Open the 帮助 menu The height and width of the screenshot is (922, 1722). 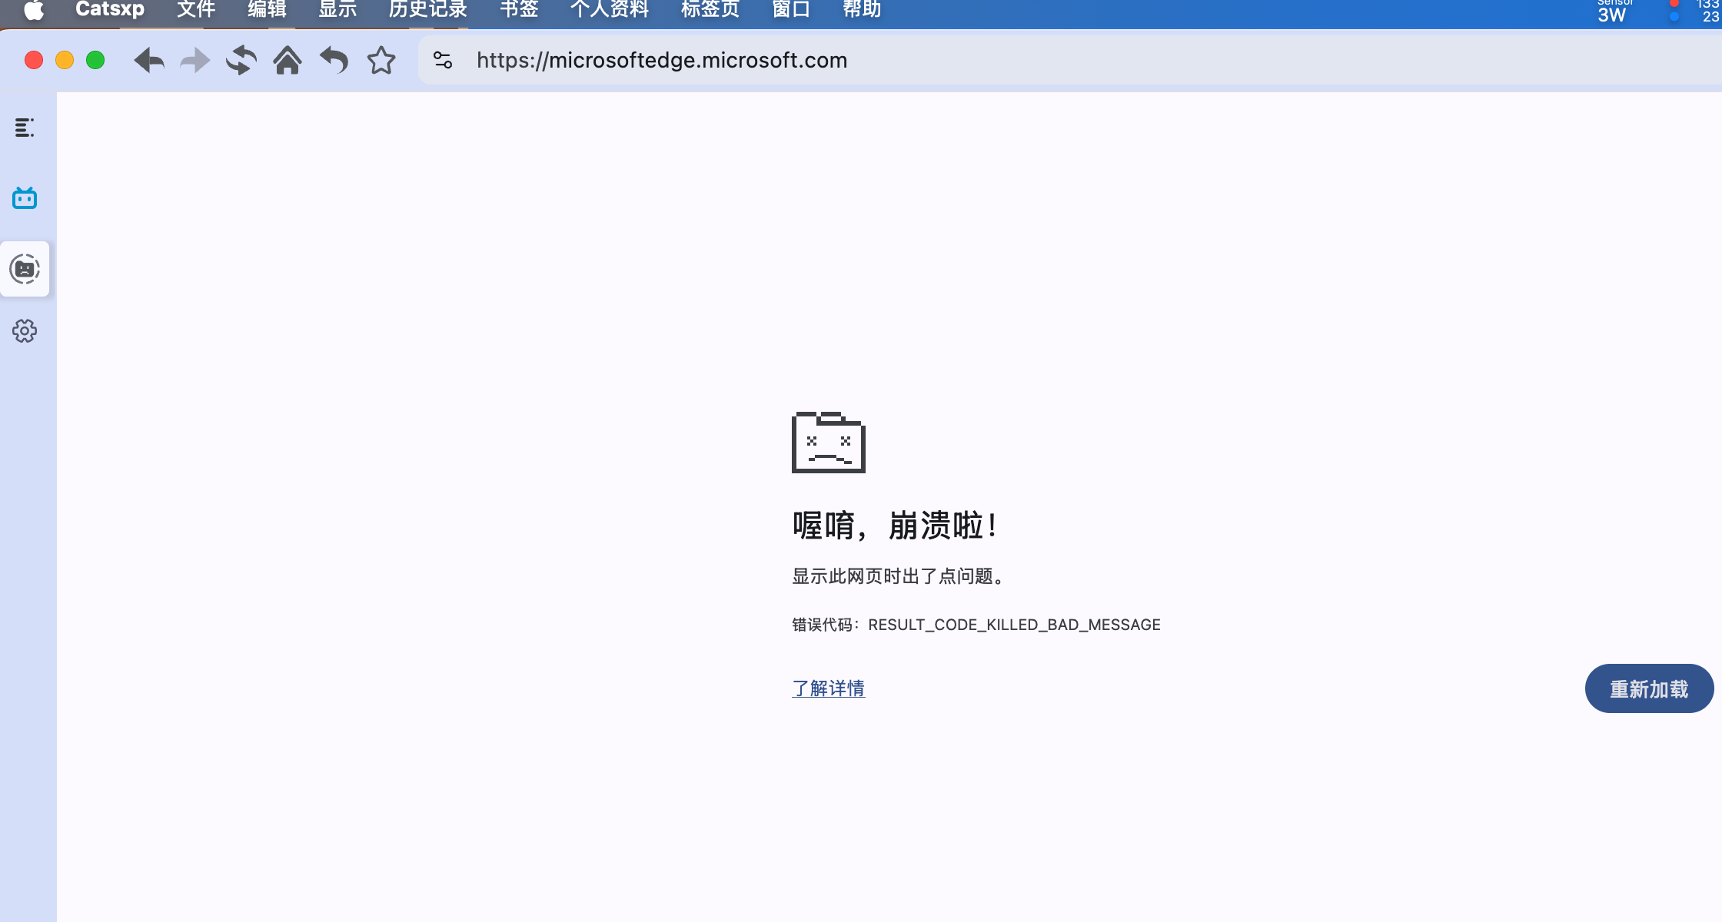(862, 9)
